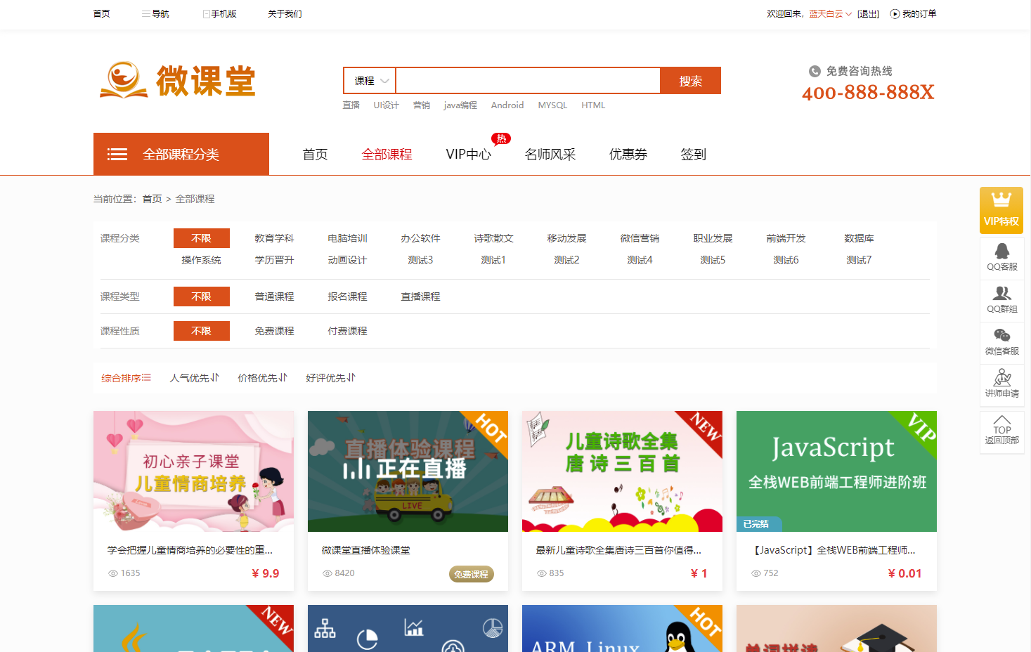Click the UI设计 hot search keyword
Image resolution: width=1031 pixels, height=652 pixels.
click(386, 105)
